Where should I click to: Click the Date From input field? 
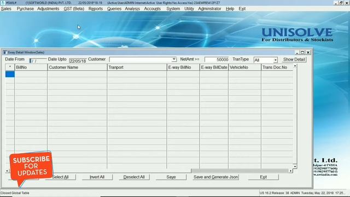click(38, 61)
